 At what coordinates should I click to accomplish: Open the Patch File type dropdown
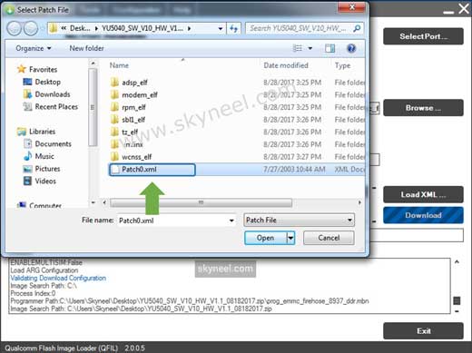(x=299, y=221)
